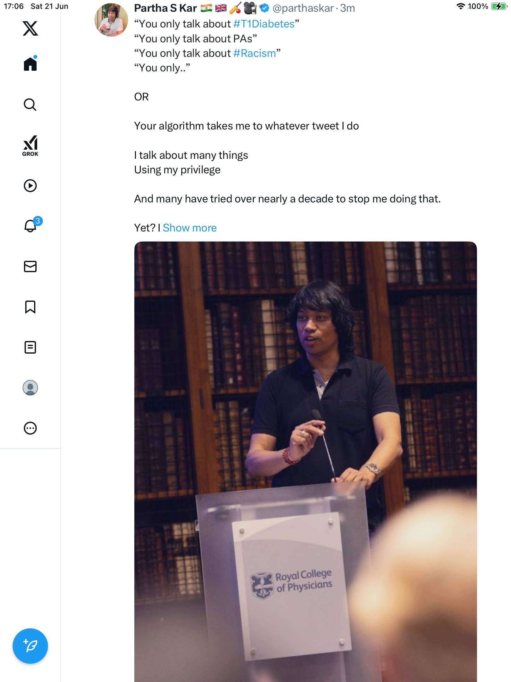This screenshot has height=682, width=511.
Task: Open the #T1Diabetes hashtag
Action: pyautogui.click(x=264, y=24)
